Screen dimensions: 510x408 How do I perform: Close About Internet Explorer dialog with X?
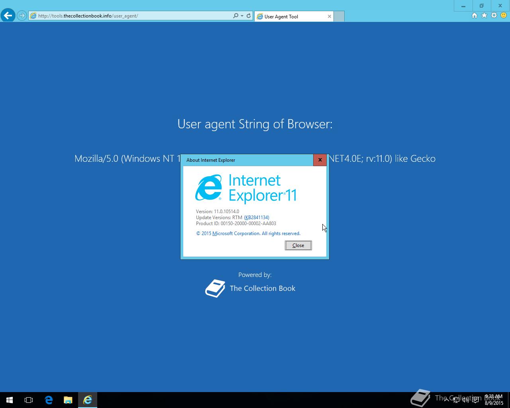click(320, 160)
